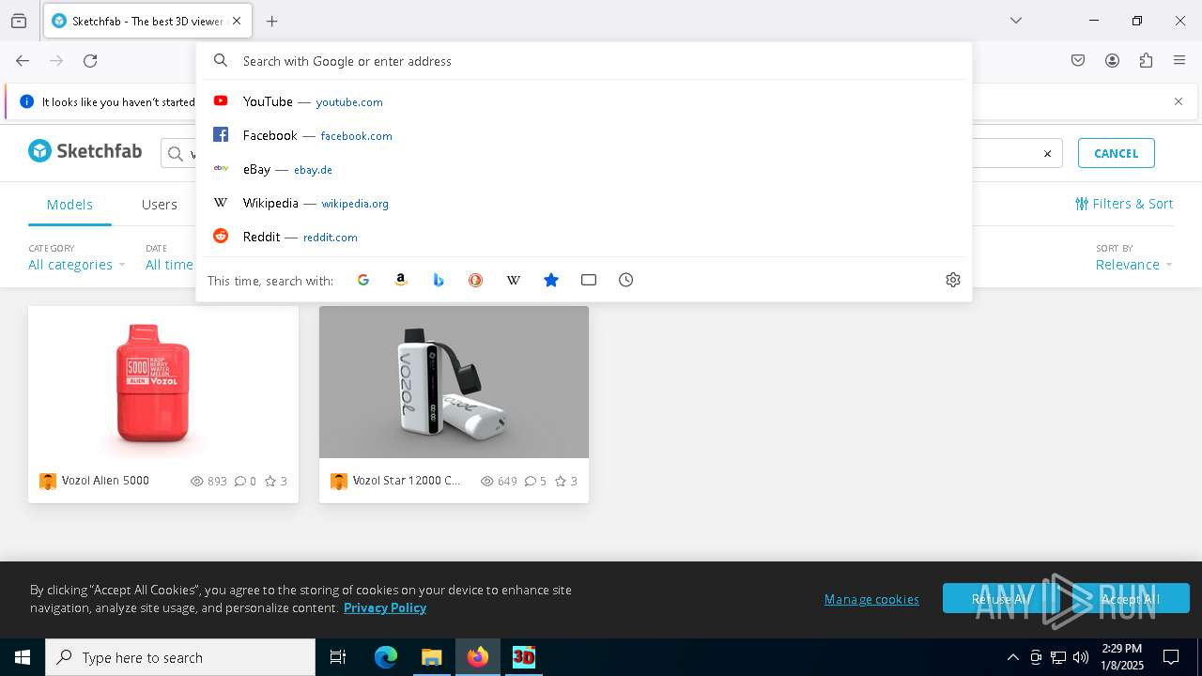
Task: Click likes star on Vozol Star 12000
Action: (561, 481)
